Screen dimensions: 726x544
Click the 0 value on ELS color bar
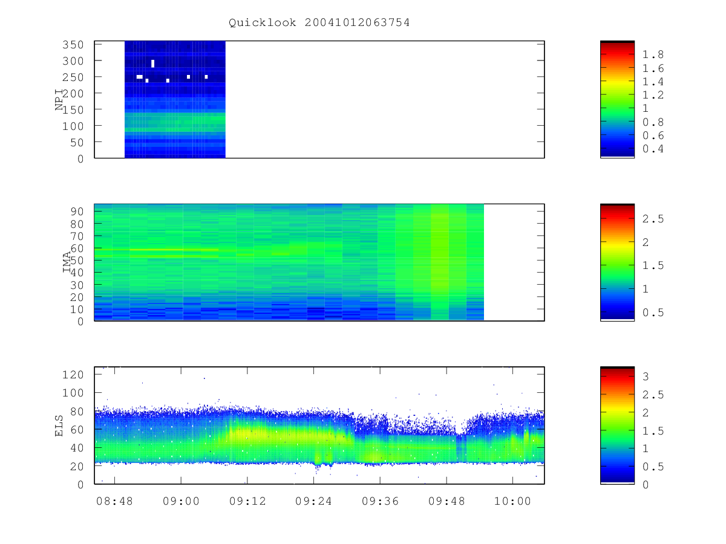click(646, 484)
